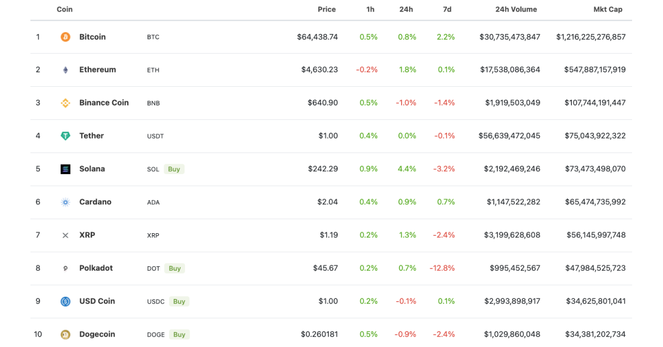Click Solana's 24h change 4.4%
The height and width of the screenshot is (347, 663).
click(x=407, y=169)
